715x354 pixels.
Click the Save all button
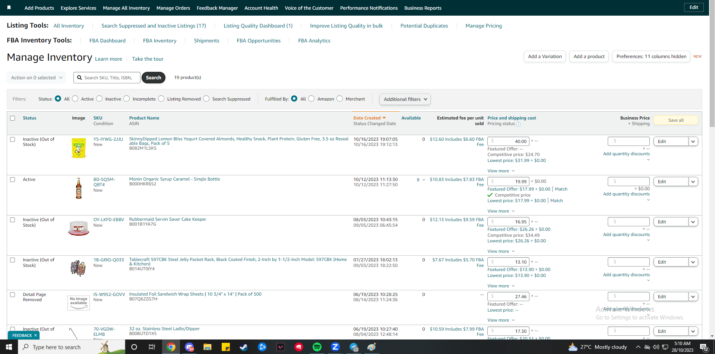(676, 120)
